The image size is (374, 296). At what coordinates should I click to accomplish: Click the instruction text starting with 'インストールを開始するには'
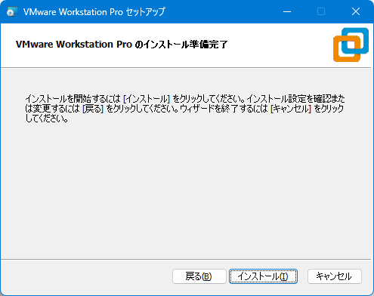[x=185, y=109]
